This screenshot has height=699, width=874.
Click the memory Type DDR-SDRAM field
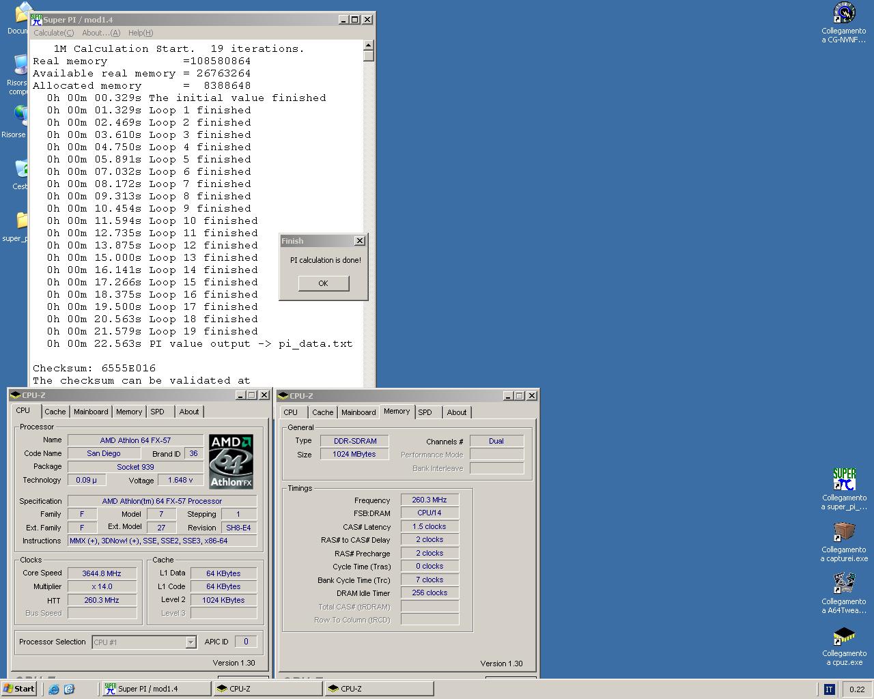(x=354, y=441)
